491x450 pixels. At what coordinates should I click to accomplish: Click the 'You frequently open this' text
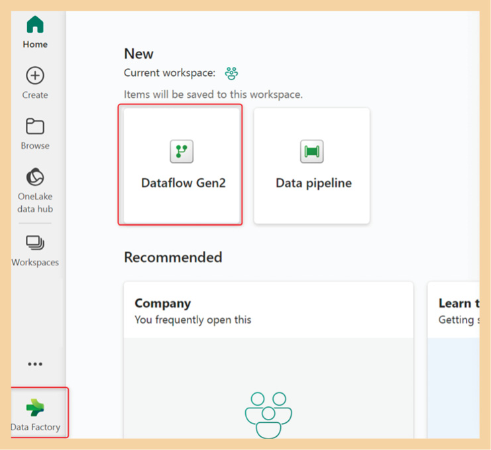coord(193,320)
